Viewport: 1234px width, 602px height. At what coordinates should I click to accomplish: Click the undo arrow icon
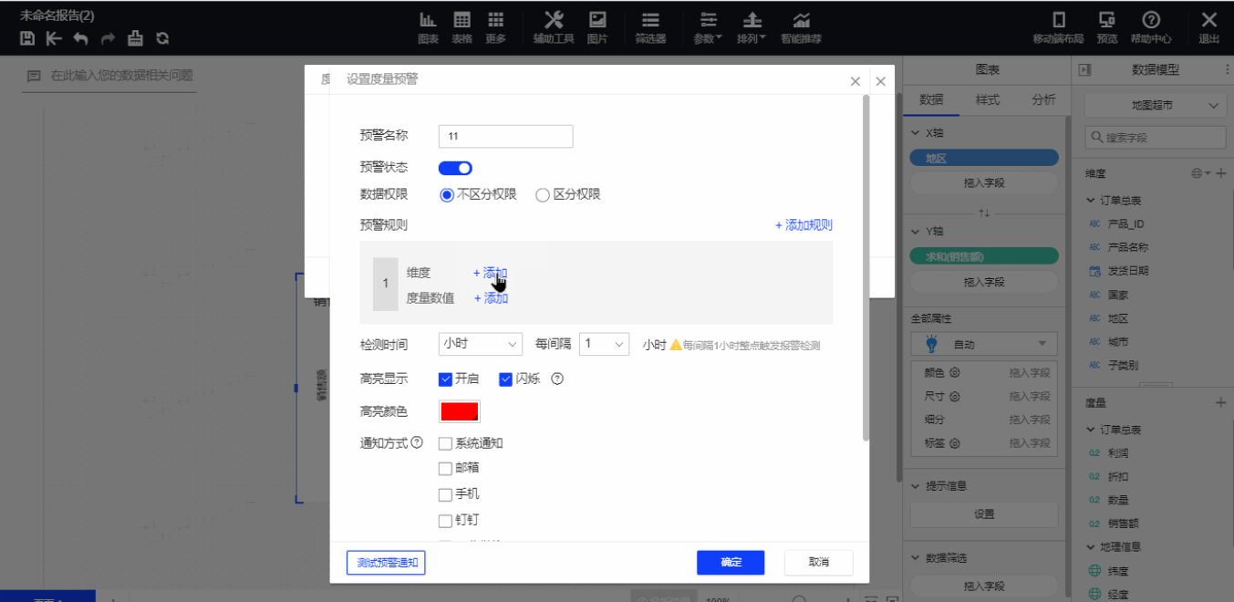click(x=81, y=38)
